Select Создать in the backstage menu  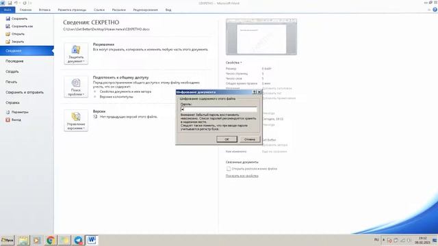coord(12,72)
